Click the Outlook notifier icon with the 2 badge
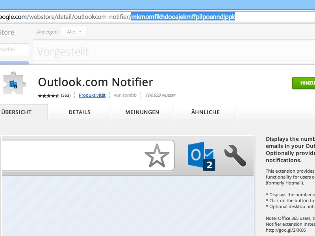 point(201,156)
